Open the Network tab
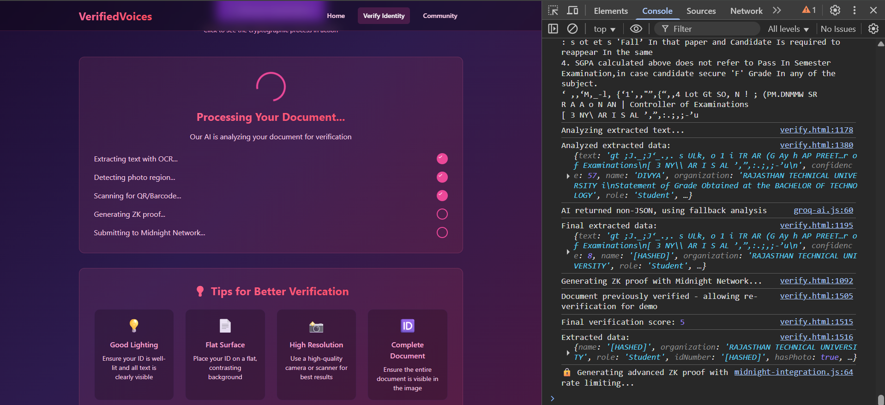Viewport: 885px width, 405px height. 746,11
